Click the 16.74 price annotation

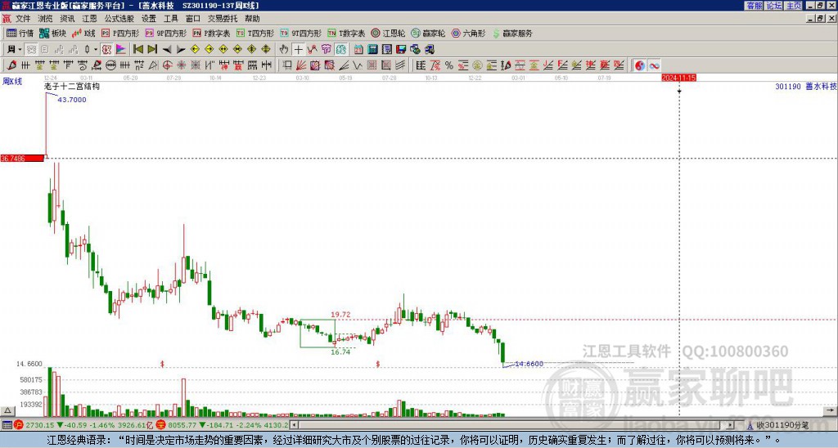click(340, 352)
